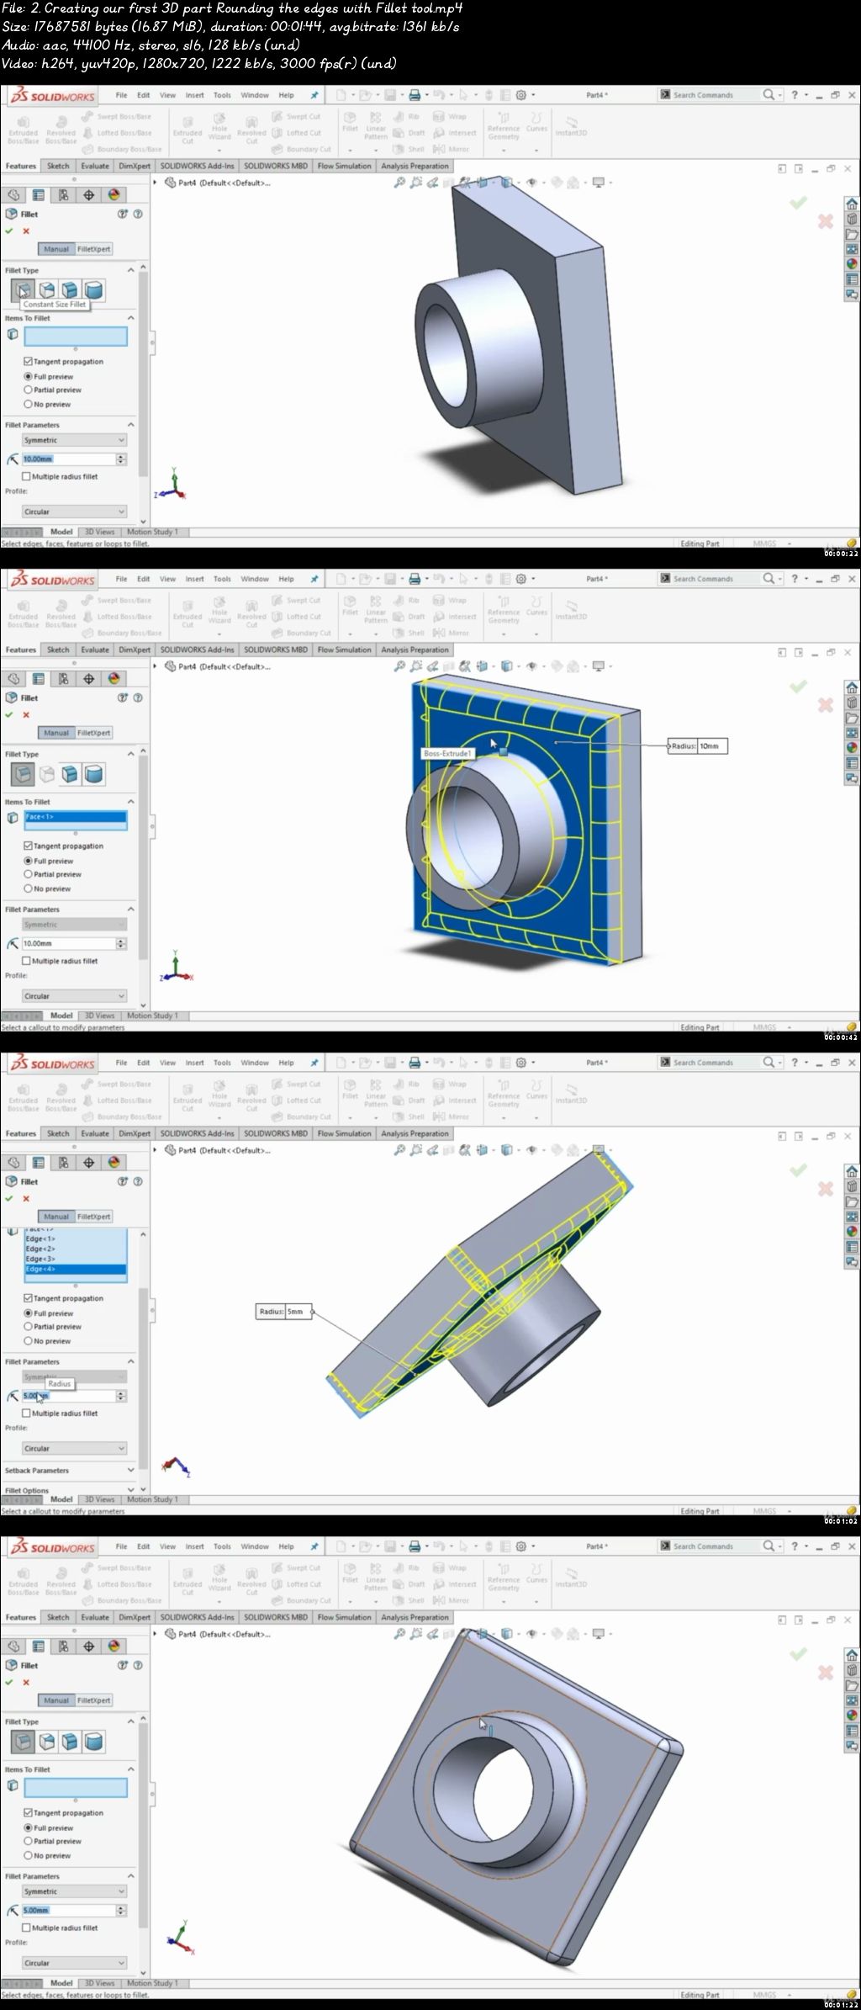Click help question icon beside Fillet title, 00:00:22 frame

(139, 214)
